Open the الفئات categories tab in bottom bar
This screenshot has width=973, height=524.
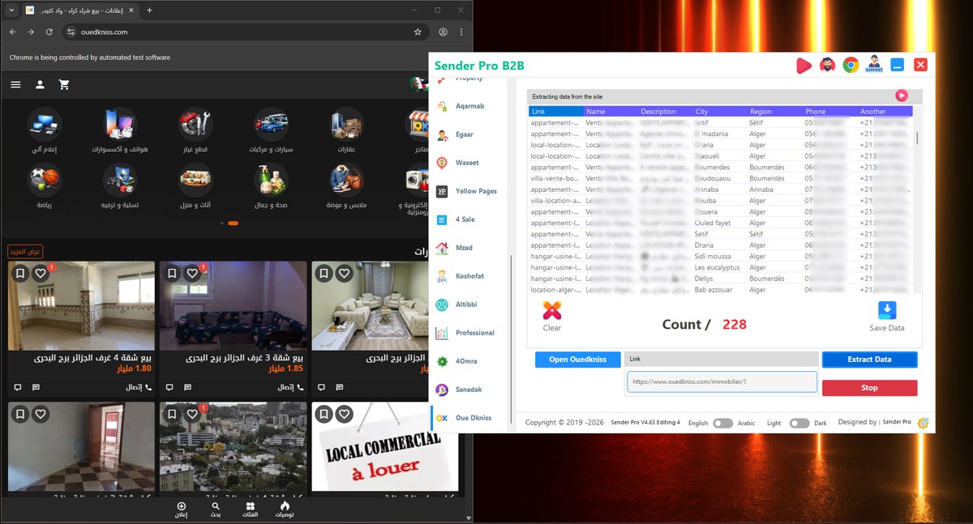tap(250, 509)
